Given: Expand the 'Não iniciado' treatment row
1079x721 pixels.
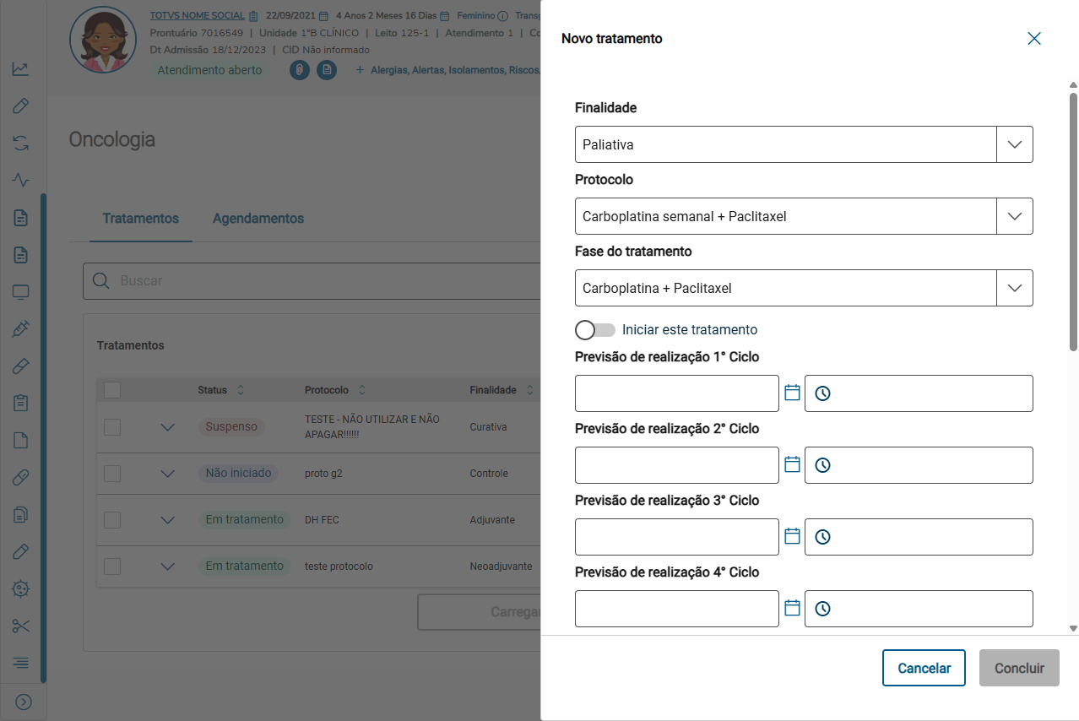Looking at the screenshot, I should point(167,474).
